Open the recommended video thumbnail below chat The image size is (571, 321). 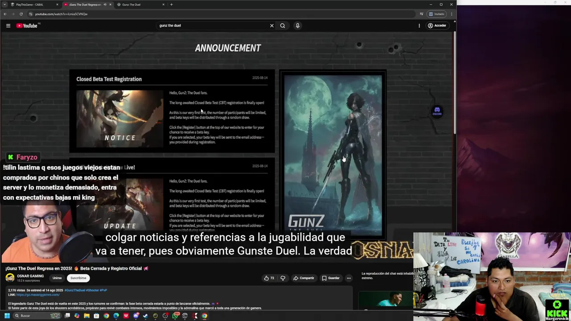point(386,300)
